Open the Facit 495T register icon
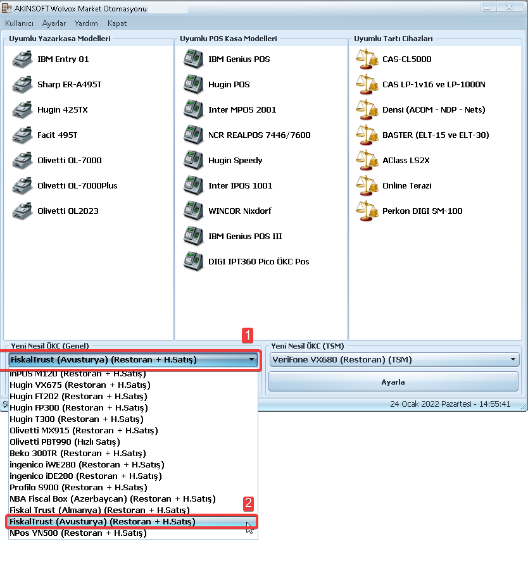Image resolution: width=528 pixels, height=563 pixels. coord(22,135)
